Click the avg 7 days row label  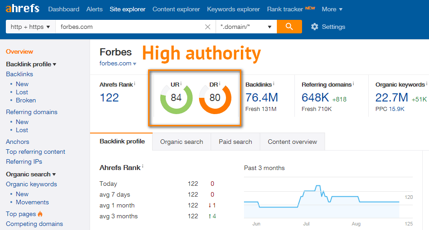[x=115, y=195]
